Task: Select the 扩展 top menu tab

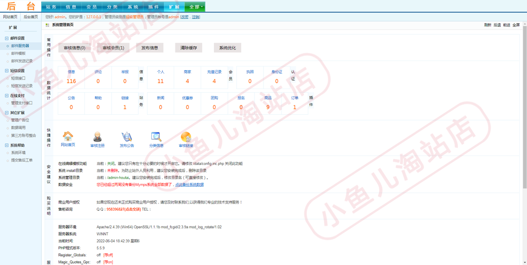Action: click(174, 7)
